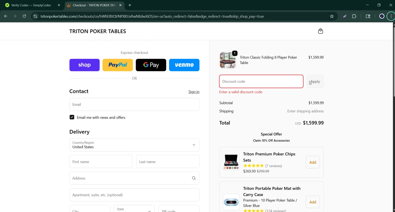Focus the Address field
The width and height of the screenshot is (395, 212).
click(134, 178)
